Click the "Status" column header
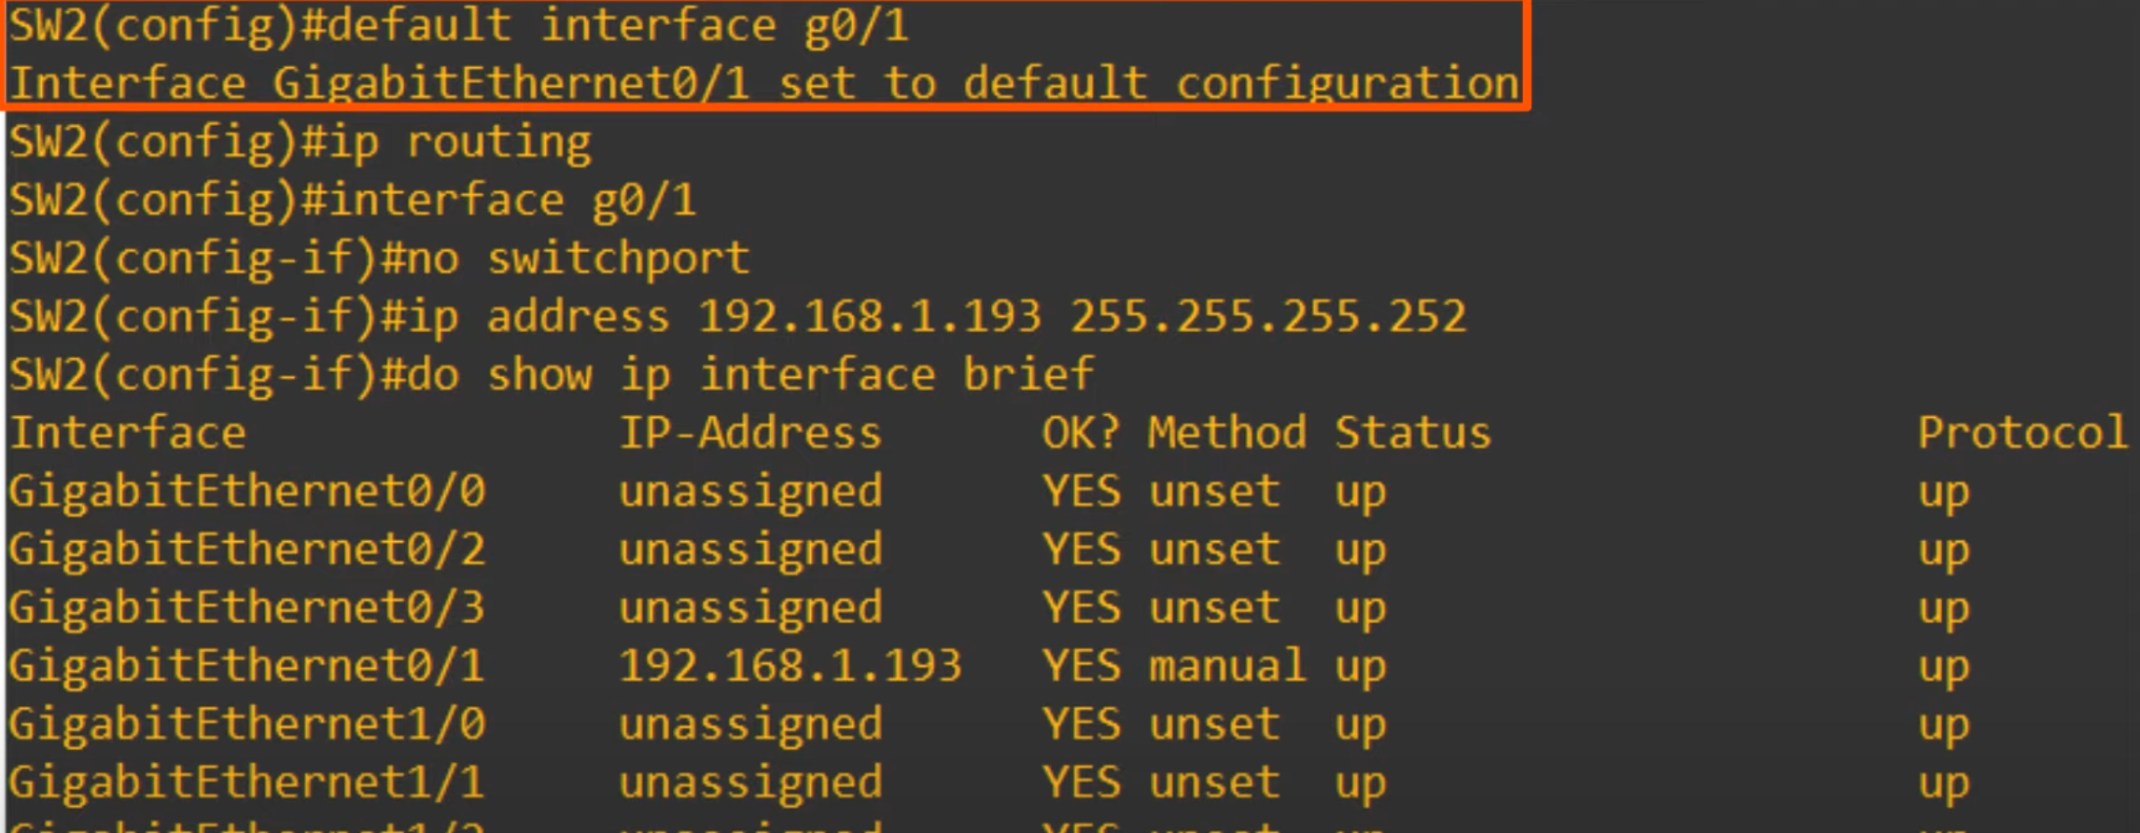This screenshot has width=2140, height=833. pyautogui.click(x=1412, y=434)
